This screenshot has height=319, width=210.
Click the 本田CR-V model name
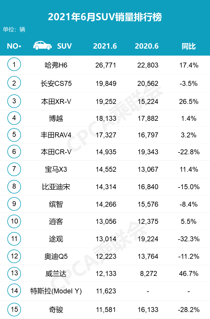(x=56, y=152)
